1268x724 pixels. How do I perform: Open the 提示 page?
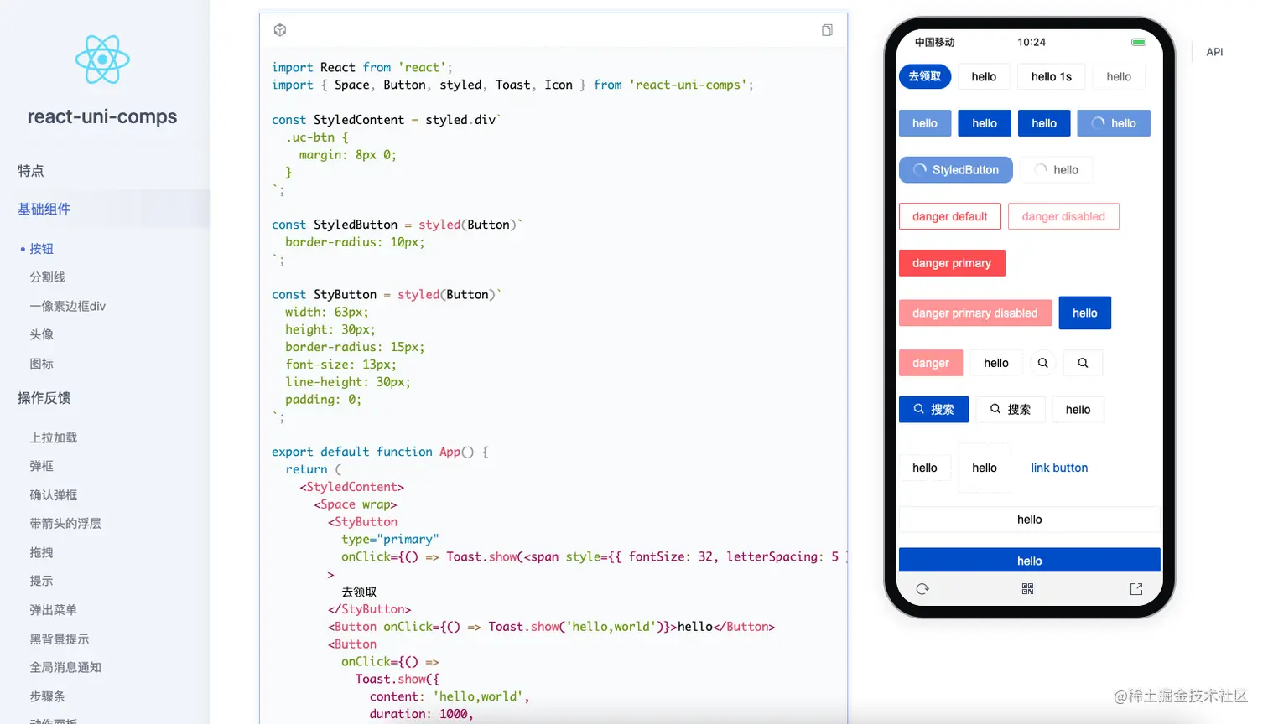click(x=41, y=582)
